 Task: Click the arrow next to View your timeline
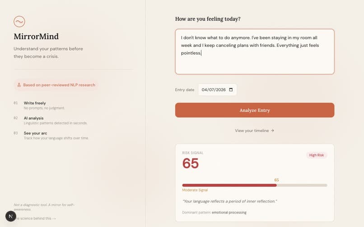pyautogui.click(x=272, y=131)
